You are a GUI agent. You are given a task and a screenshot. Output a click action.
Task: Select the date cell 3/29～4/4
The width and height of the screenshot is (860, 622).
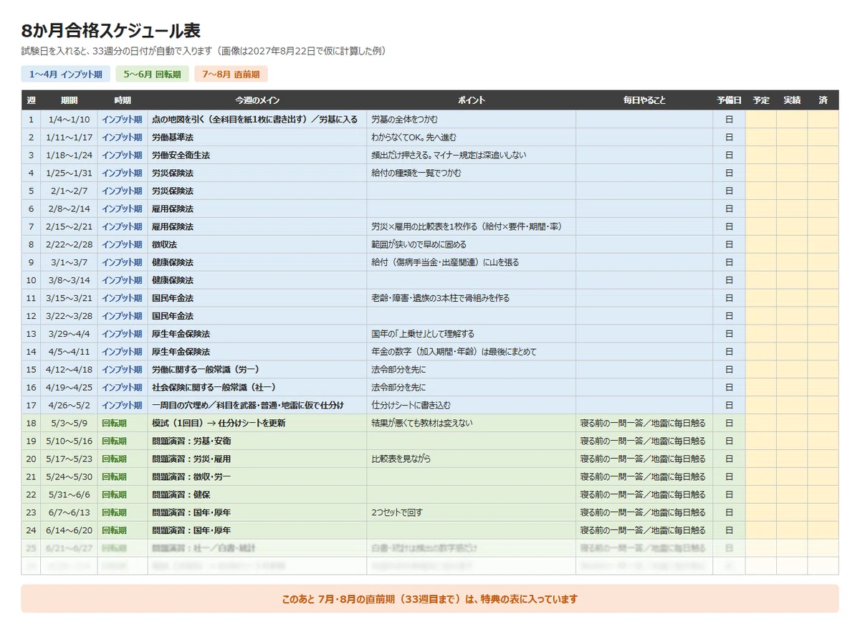[70, 334]
